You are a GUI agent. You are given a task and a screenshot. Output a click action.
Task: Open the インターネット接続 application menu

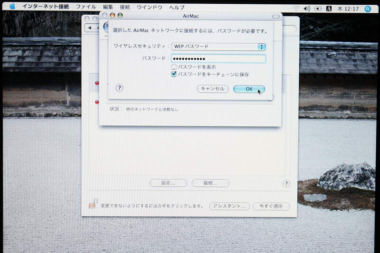click(46, 7)
